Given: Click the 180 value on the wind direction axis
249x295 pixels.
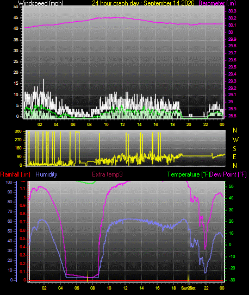Looking at the screenshot, I should click(18, 148).
